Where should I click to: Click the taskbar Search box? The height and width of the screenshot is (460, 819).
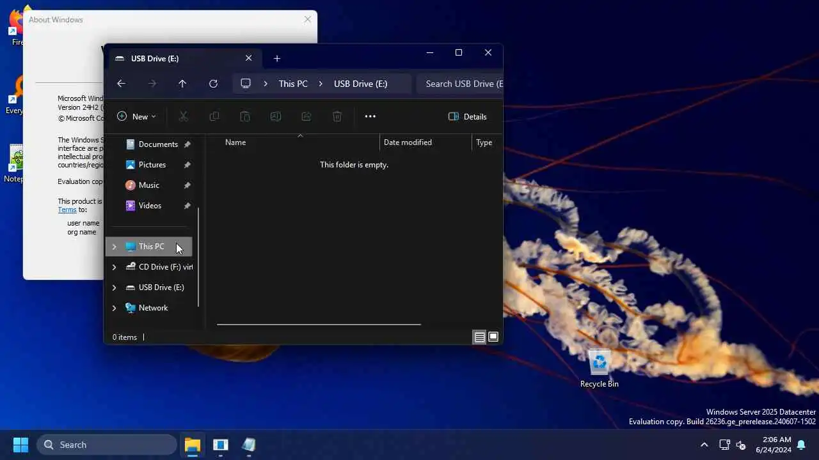tap(107, 445)
